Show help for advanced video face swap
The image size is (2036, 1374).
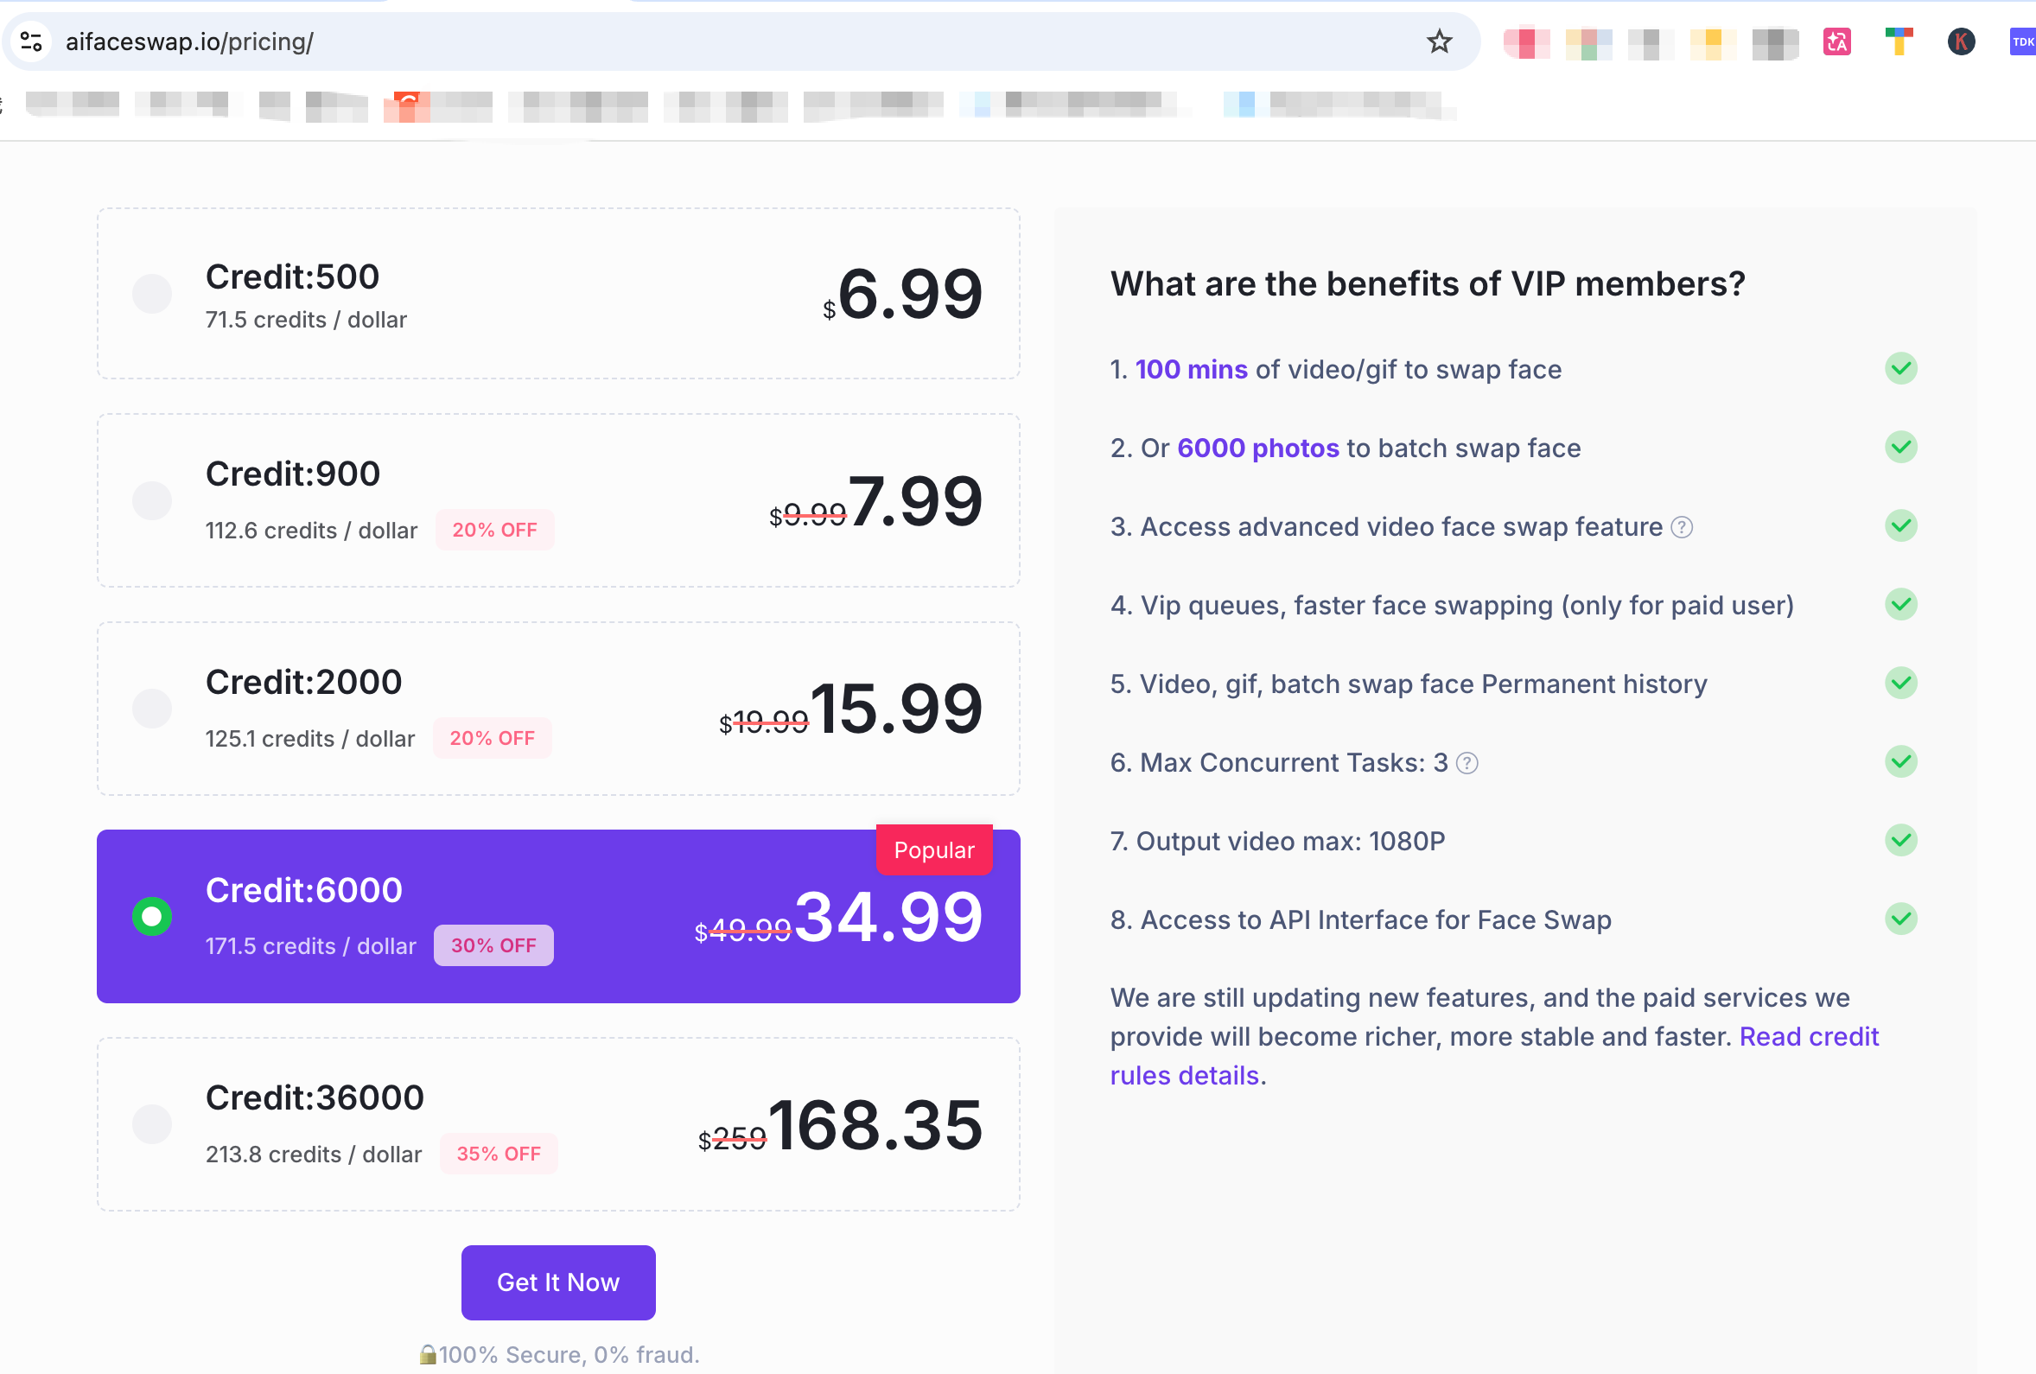[1681, 527]
